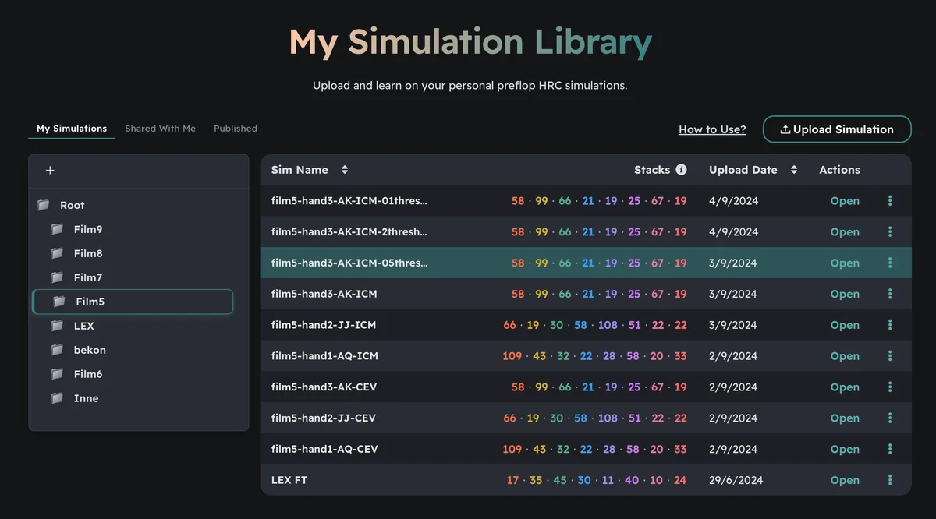Image resolution: width=936 pixels, height=519 pixels.
Task: Click the Upload Simulation button
Action: (837, 129)
